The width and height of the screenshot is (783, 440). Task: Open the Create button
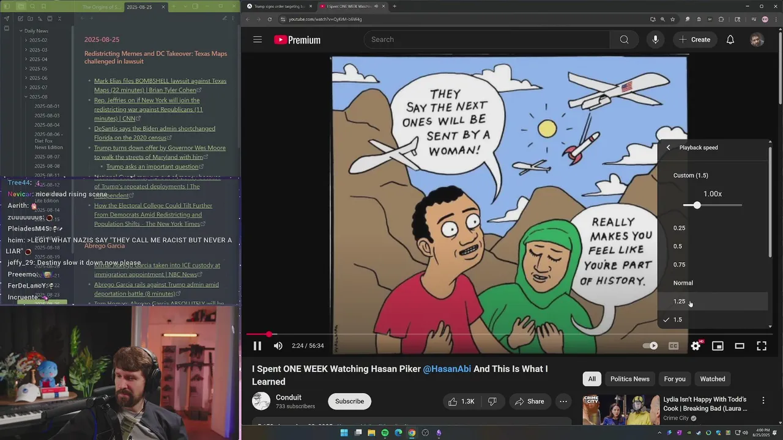coord(694,40)
